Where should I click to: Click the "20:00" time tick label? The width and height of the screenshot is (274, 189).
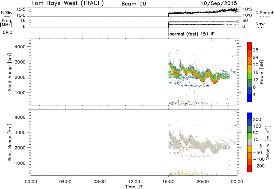point(203,182)
